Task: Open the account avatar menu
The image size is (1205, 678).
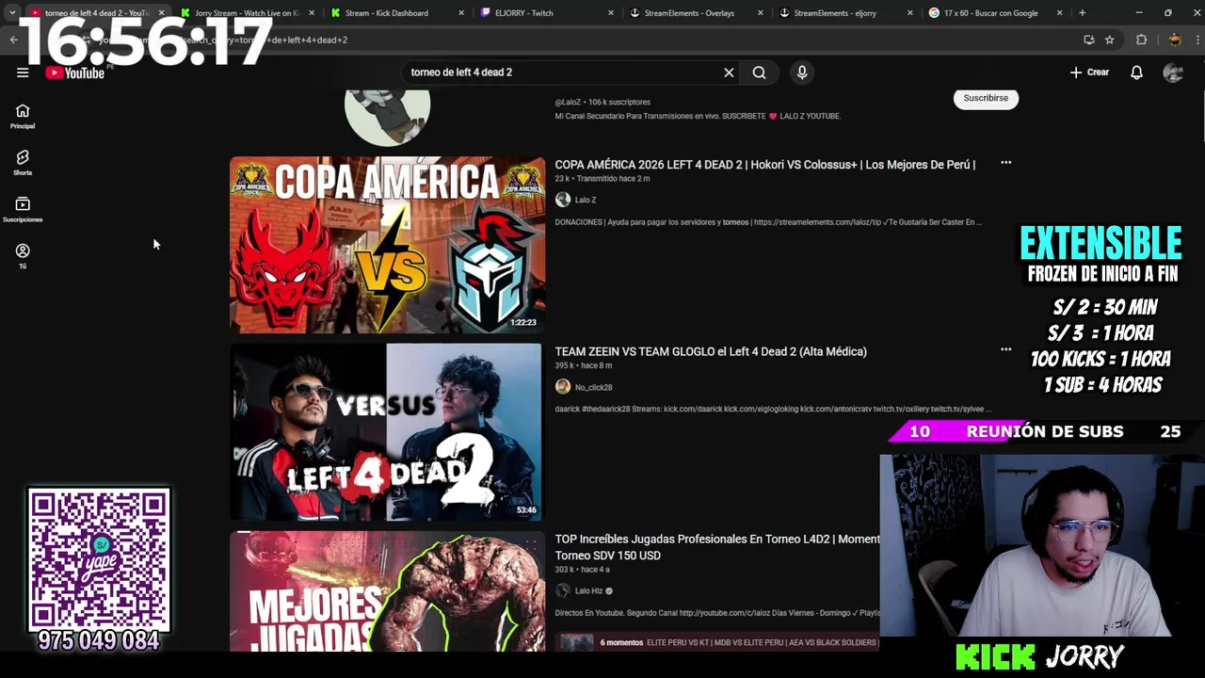Action: 1173,73
